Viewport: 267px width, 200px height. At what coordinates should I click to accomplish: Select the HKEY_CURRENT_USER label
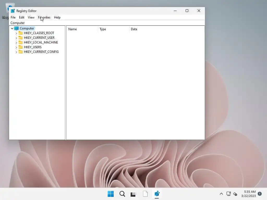[x=39, y=37]
